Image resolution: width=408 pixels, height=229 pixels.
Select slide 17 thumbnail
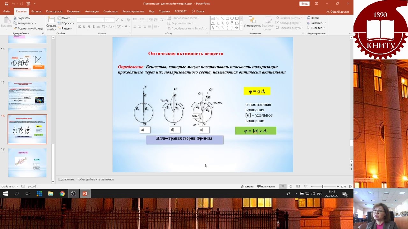[27, 163]
